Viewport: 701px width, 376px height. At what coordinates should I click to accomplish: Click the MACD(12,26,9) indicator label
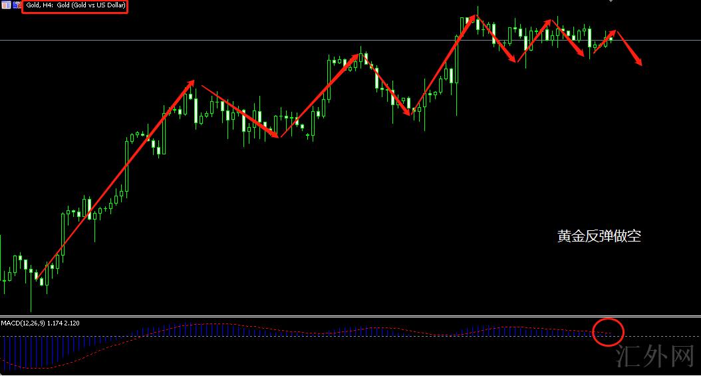point(40,323)
